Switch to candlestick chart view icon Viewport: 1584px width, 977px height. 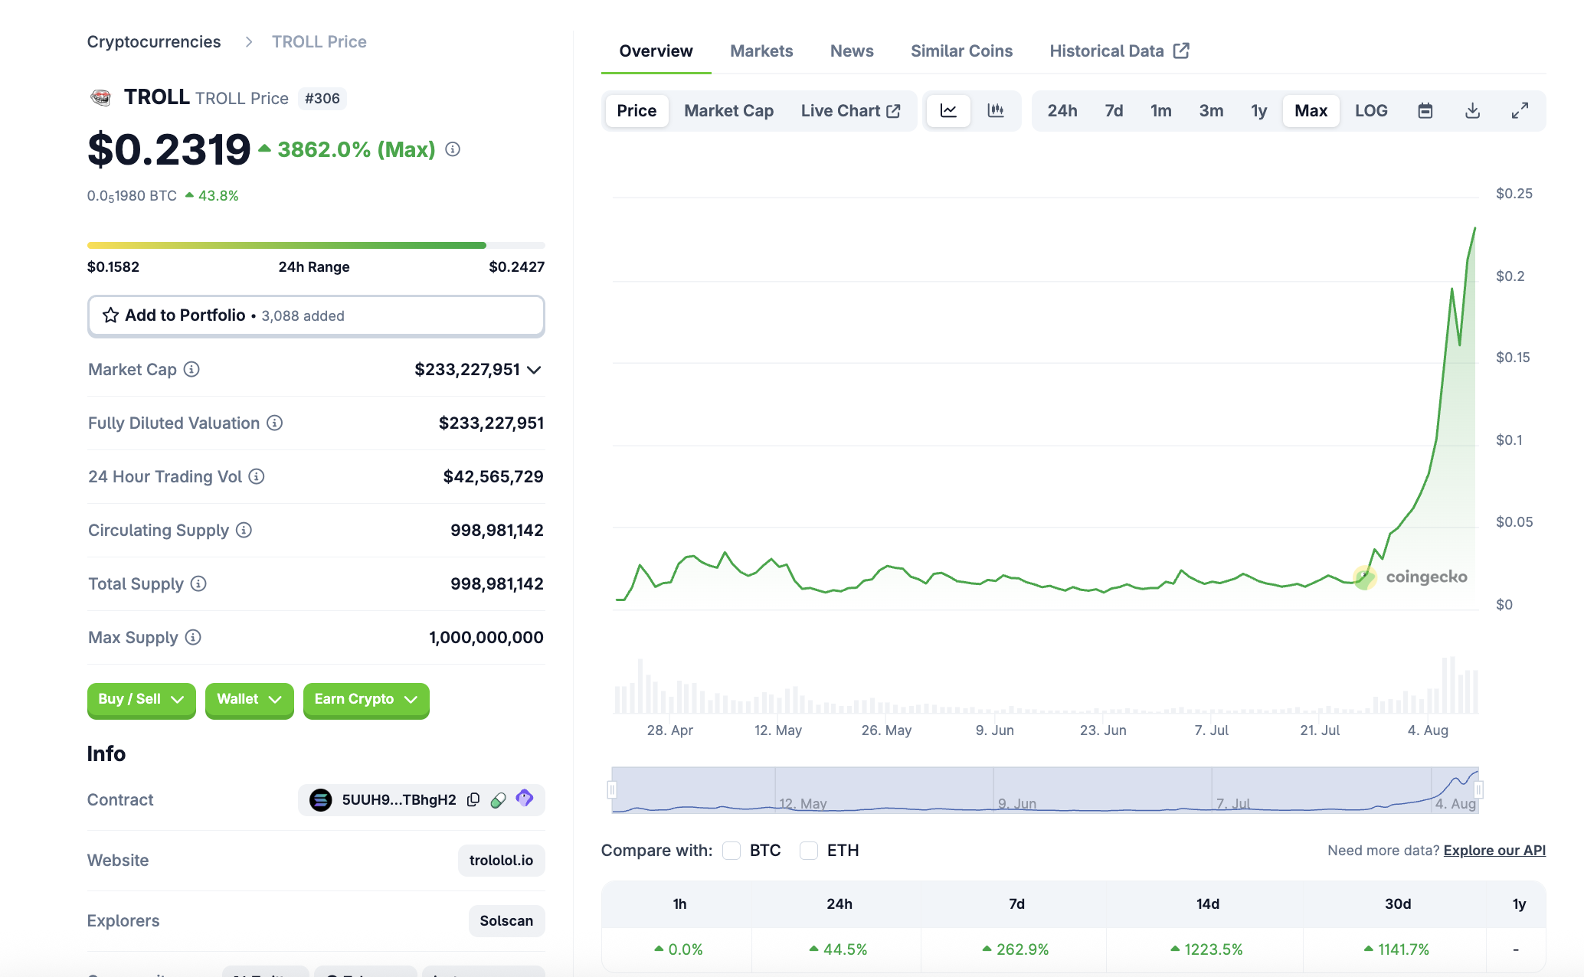[x=995, y=111]
